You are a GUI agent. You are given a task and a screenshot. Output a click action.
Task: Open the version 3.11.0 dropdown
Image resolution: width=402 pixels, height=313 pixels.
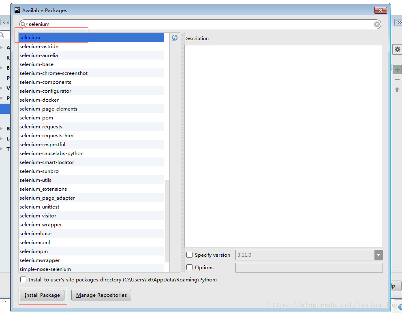click(x=378, y=255)
